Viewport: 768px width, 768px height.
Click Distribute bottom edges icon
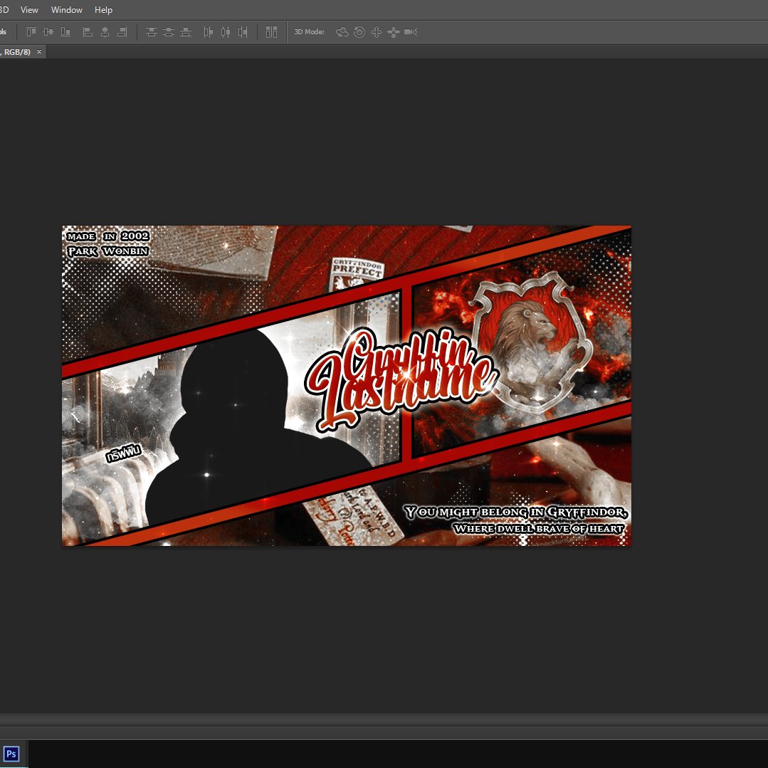tap(186, 32)
